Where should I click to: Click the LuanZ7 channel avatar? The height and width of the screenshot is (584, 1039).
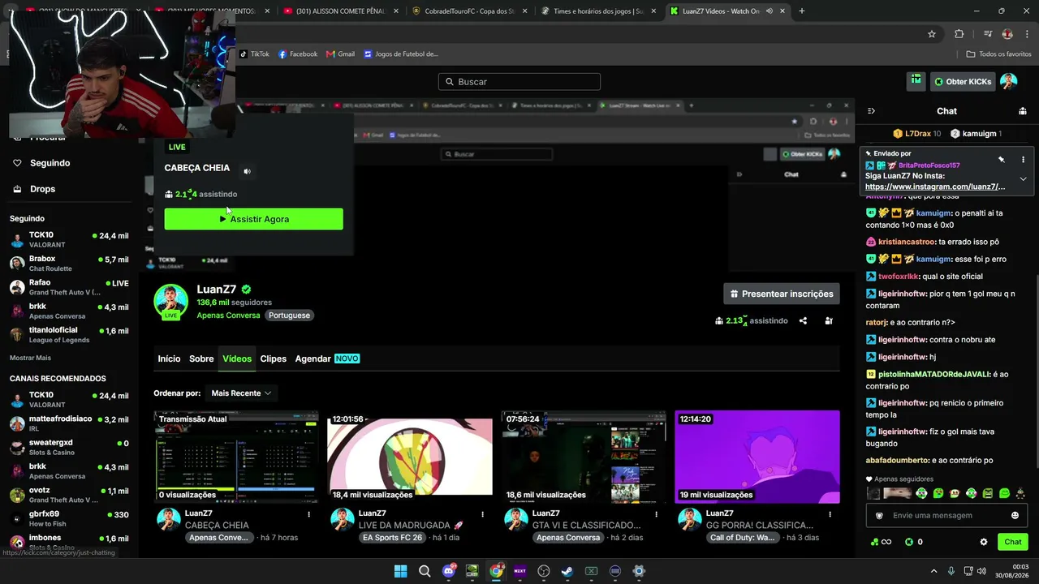pyautogui.click(x=171, y=301)
